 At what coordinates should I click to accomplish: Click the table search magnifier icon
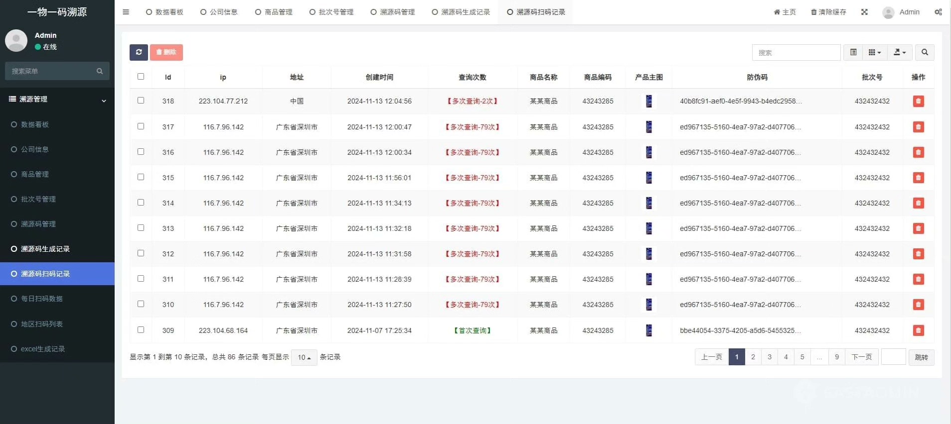coord(924,52)
